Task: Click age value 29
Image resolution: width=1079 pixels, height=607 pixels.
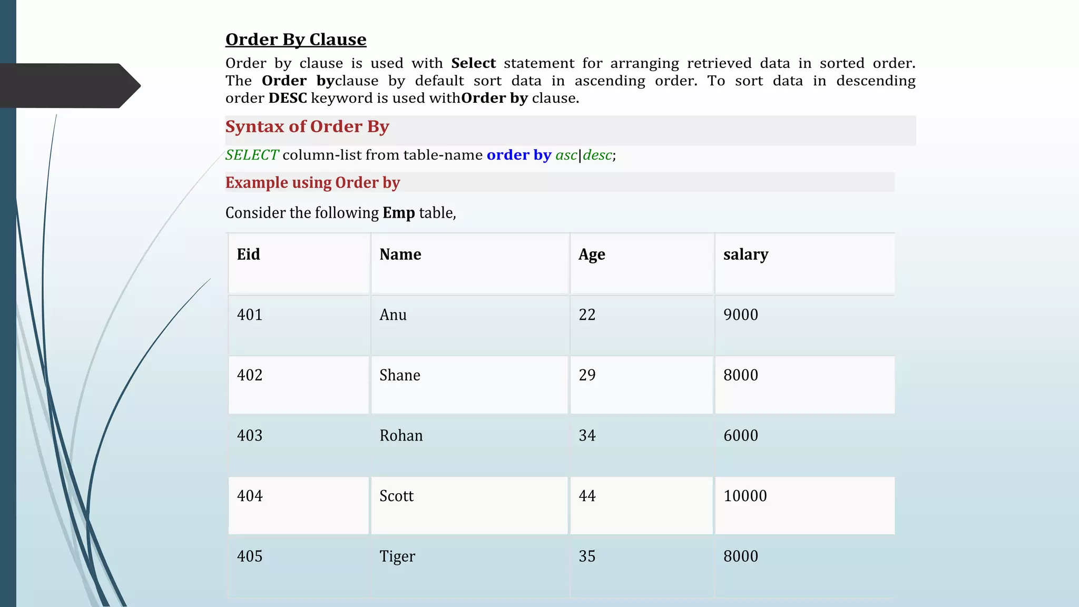Action: 587,376
